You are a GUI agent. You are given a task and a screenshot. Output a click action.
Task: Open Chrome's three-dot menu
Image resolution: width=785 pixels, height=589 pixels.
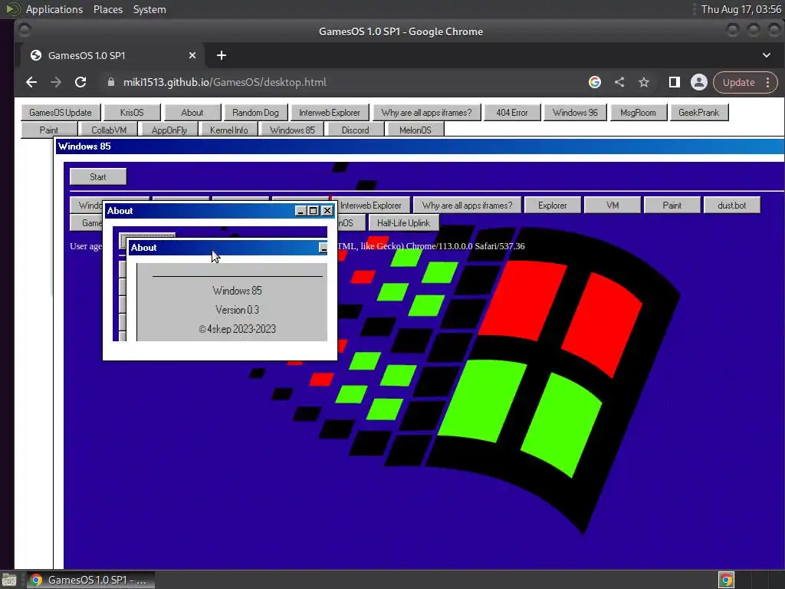point(768,82)
